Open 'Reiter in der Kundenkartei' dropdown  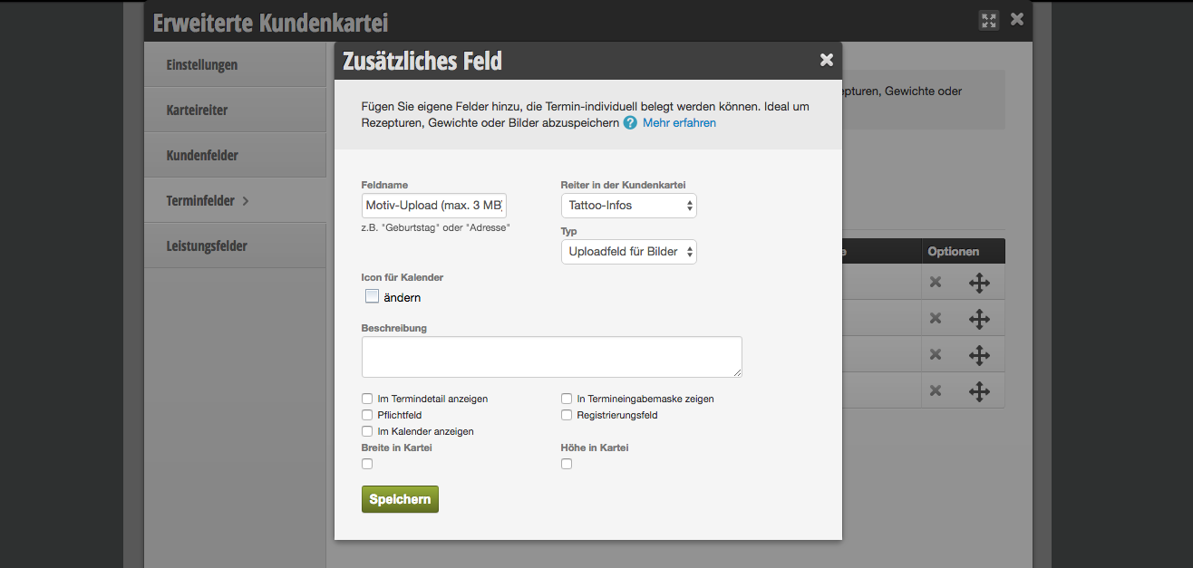point(628,206)
